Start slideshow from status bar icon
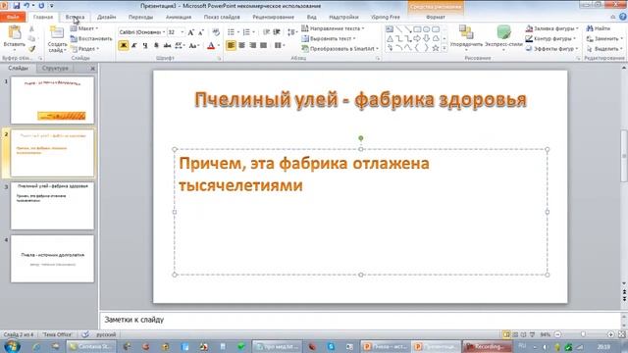 click(x=532, y=334)
